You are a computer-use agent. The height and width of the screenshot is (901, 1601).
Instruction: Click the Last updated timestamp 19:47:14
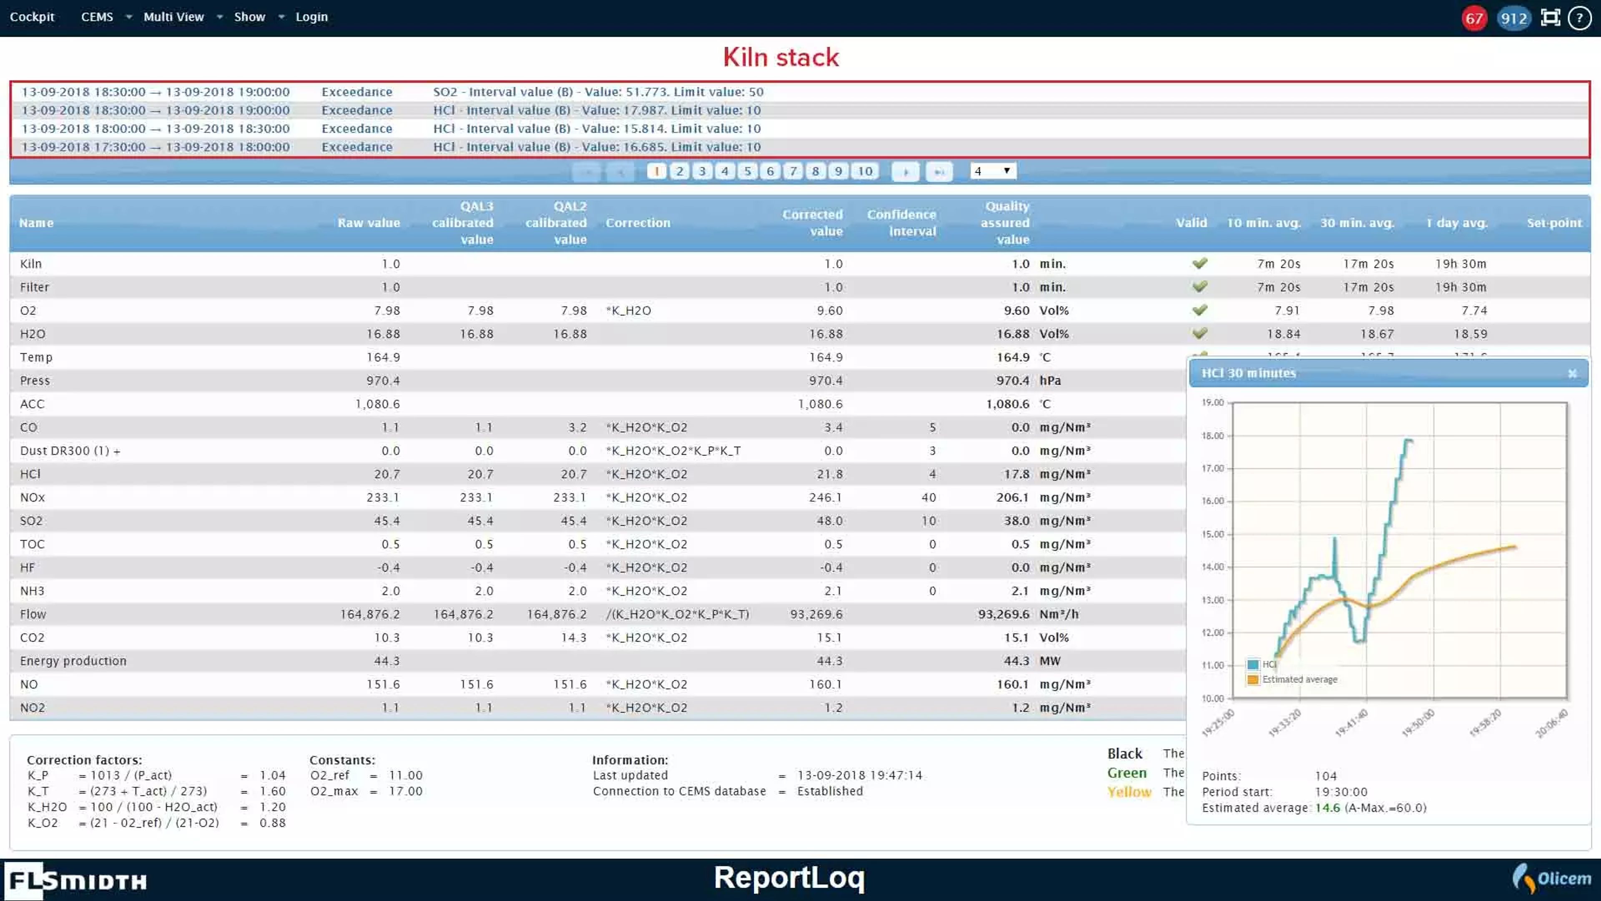[860, 775]
